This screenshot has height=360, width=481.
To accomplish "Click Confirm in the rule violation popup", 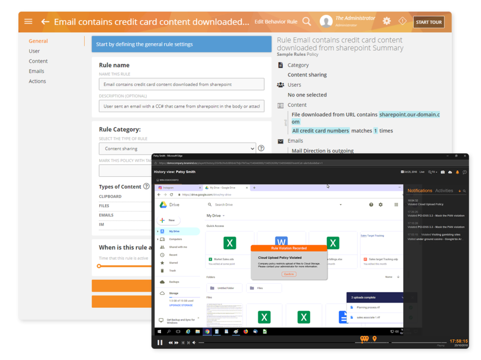I will click(x=289, y=274).
